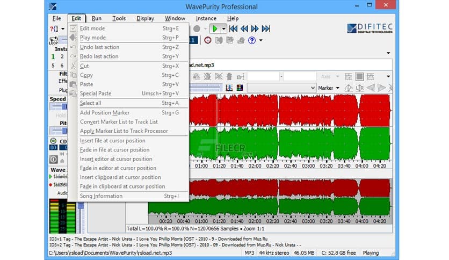Choose Redo last action
The width and height of the screenshot is (449, 260).
point(128,56)
